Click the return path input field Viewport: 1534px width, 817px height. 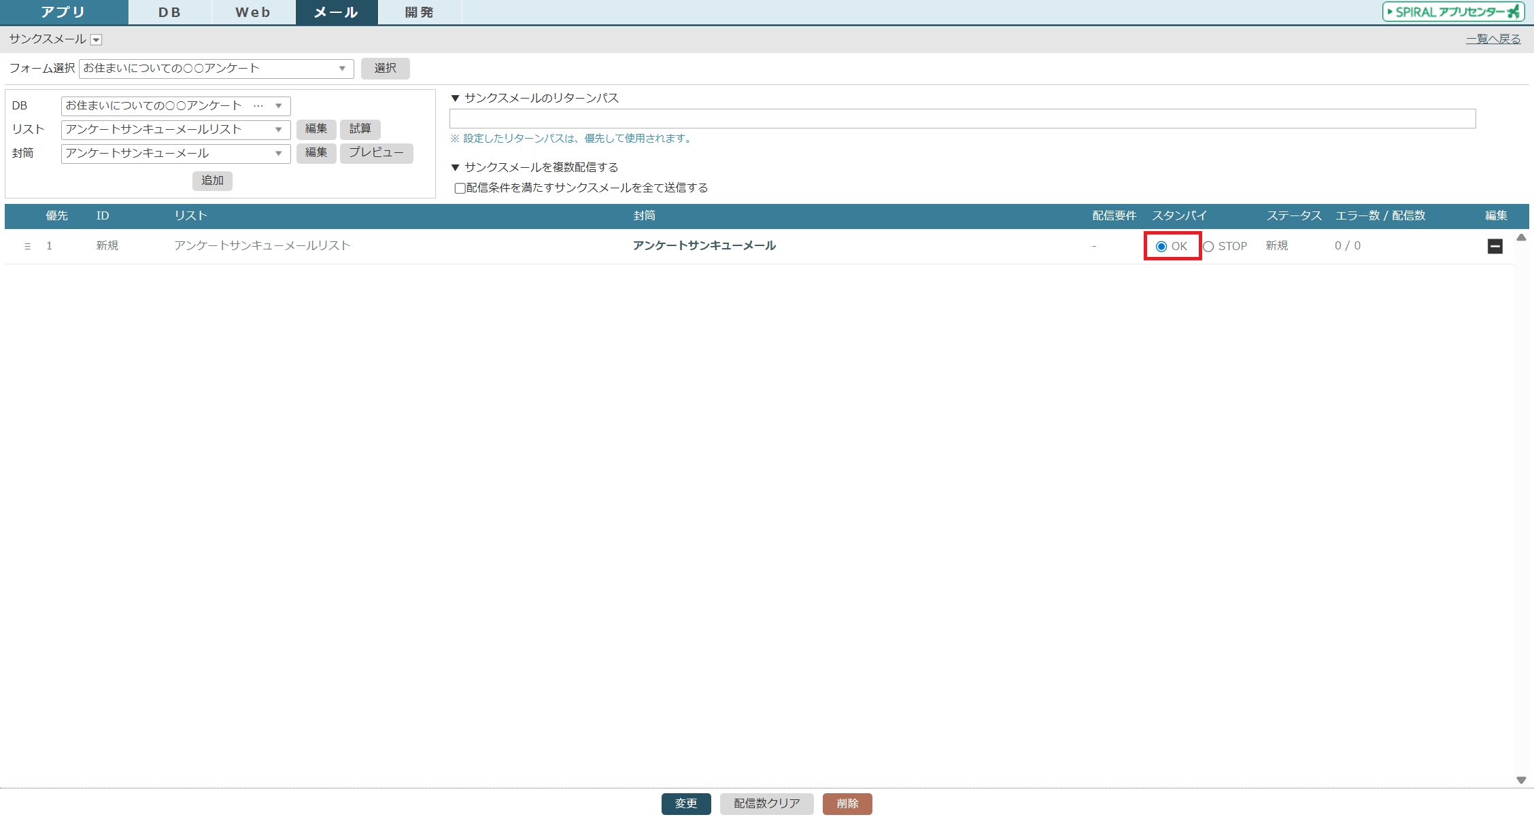point(961,119)
